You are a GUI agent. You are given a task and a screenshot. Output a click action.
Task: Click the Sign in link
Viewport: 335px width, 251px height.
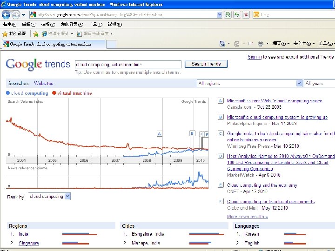coord(255,57)
